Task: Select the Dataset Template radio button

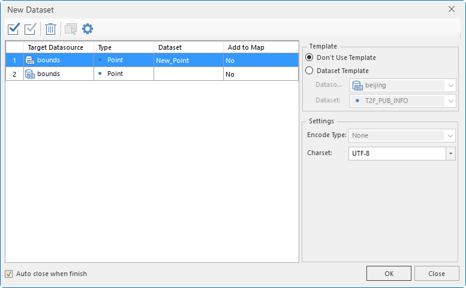Action: pos(310,71)
